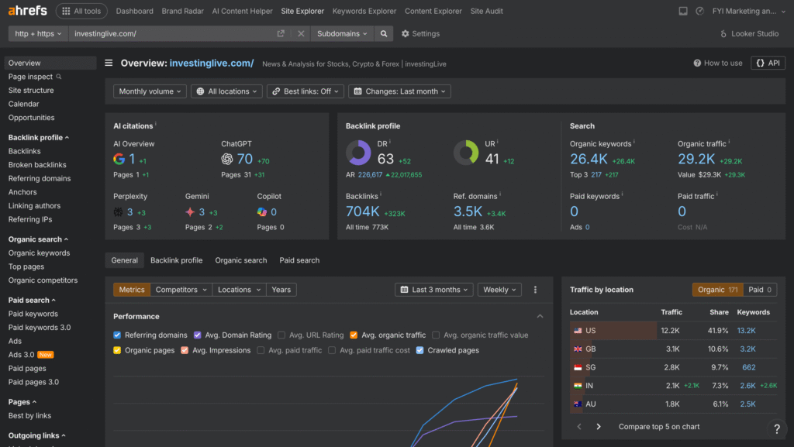Enable Avg. paid traffic checkbox
This screenshot has width=794, height=447.
pyautogui.click(x=261, y=350)
